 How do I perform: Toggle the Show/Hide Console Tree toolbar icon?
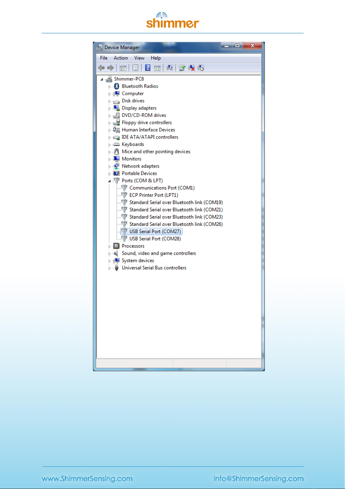[x=123, y=68]
